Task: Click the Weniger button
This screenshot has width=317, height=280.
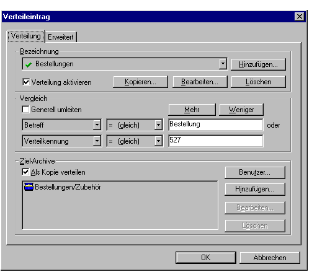Action: pos(241,110)
